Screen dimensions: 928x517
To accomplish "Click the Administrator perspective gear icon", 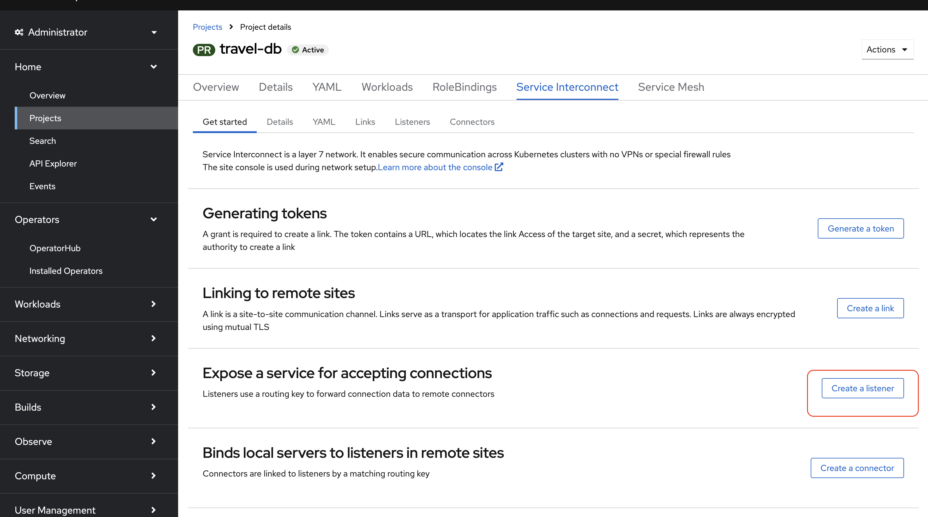I will pyautogui.click(x=19, y=33).
